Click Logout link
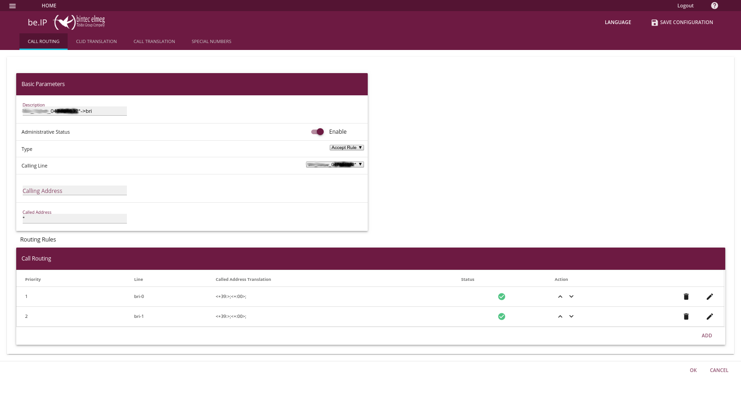This screenshot has width=741, height=416. pos(685,6)
